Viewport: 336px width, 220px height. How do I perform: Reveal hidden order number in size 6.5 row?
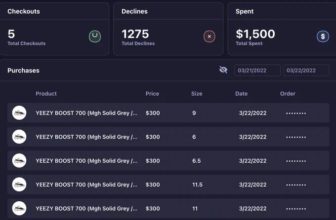coord(296,161)
